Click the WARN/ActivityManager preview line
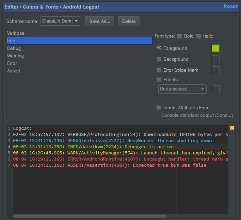The width and height of the screenshot is (241, 220). tap(120, 153)
